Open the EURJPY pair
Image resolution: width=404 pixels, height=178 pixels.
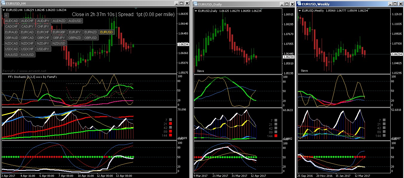75,32
